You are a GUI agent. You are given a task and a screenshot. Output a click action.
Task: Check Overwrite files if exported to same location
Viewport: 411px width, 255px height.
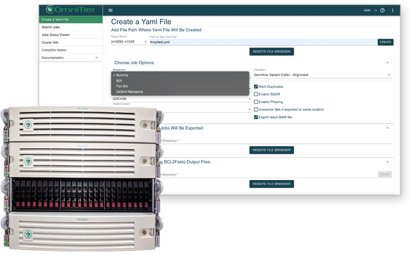point(256,110)
